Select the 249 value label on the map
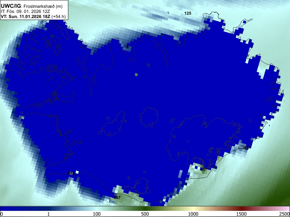 [71, 173]
